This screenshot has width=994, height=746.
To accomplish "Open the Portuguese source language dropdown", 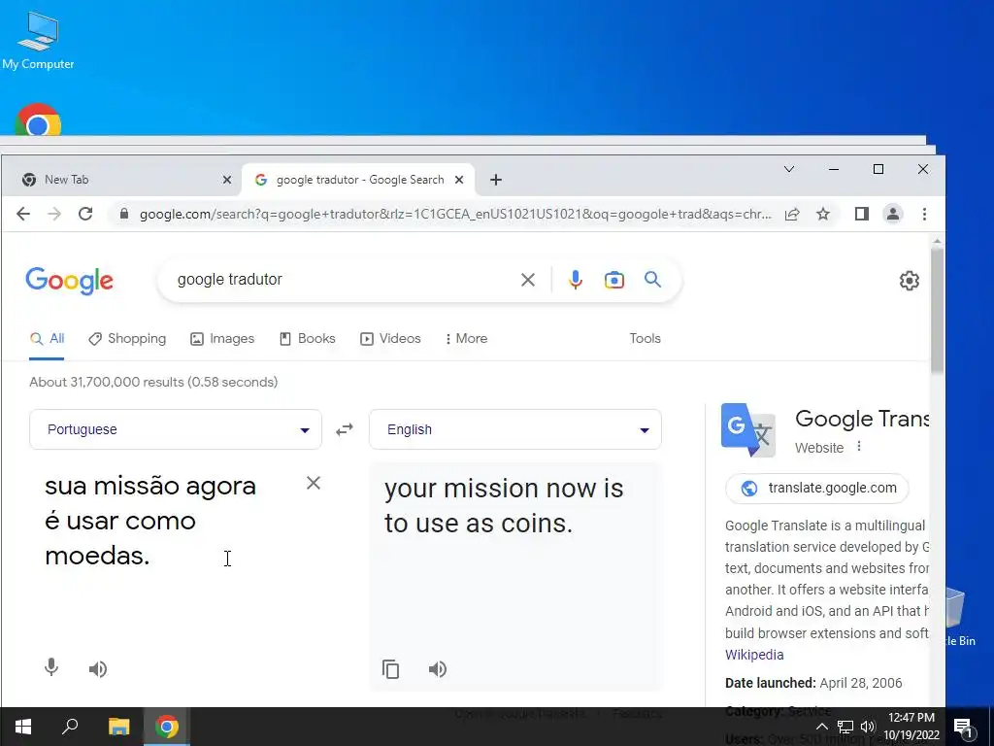I will tap(176, 429).
